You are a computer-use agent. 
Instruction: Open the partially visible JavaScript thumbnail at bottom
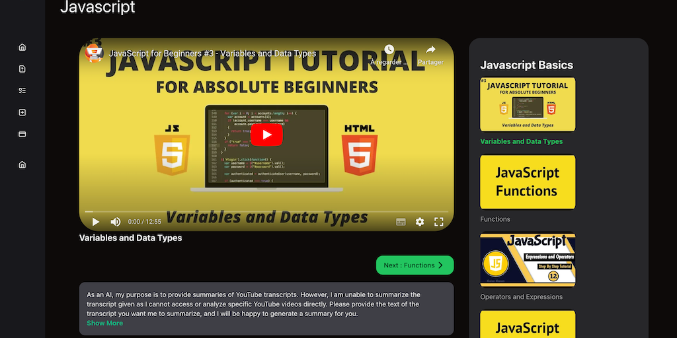(x=528, y=323)
